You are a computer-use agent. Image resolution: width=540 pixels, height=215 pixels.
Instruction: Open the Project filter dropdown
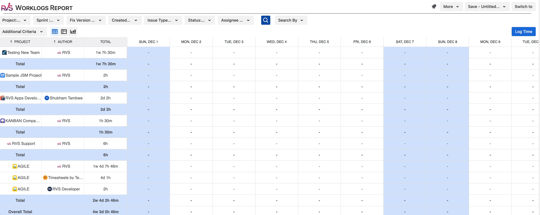click(x=15, y=20)
